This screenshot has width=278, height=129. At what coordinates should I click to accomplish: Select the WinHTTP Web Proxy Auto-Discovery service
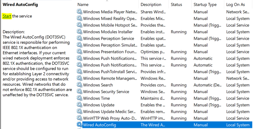click(110, 118)
